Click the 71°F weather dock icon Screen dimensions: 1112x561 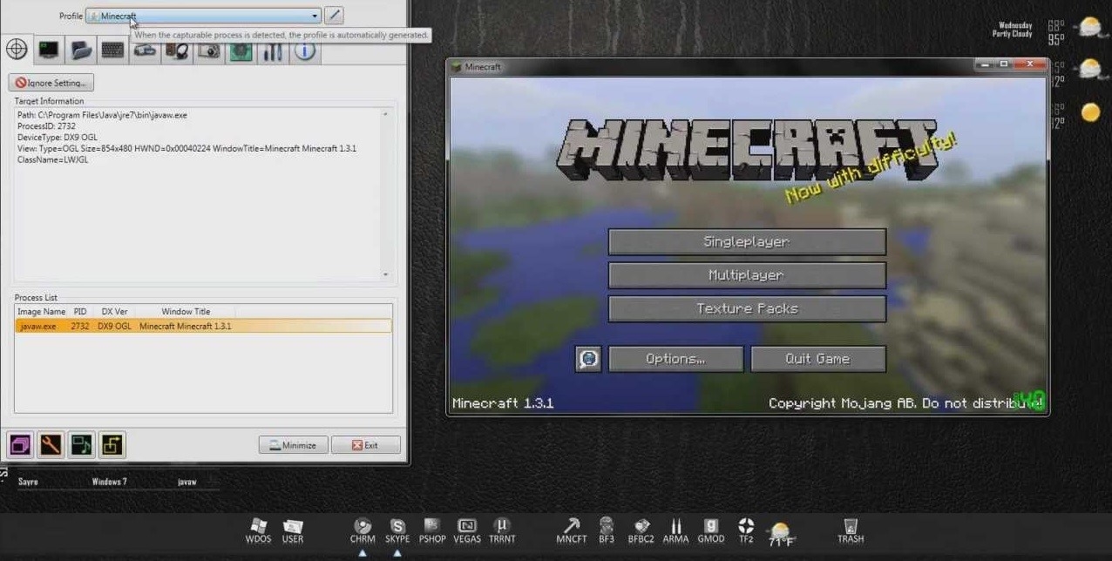pyautogui.click(x=781, y=534)
